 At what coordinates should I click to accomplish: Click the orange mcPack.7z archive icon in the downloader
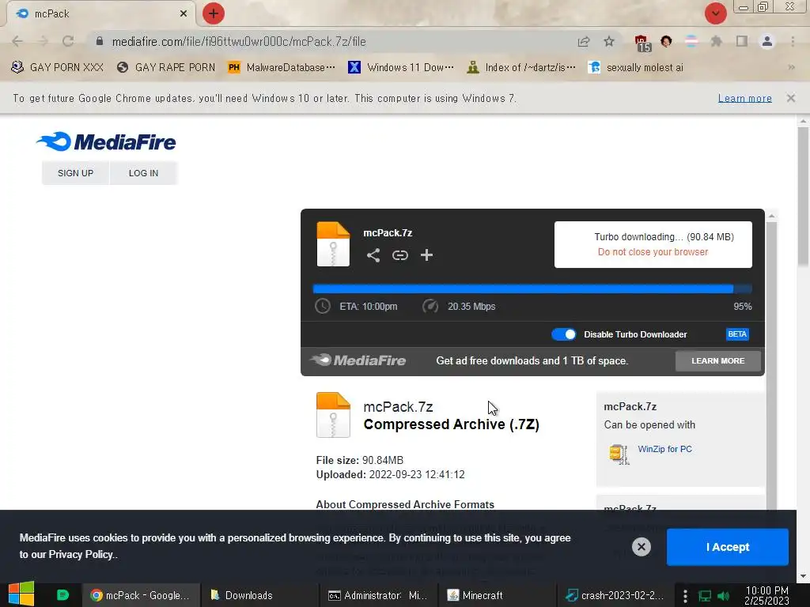pyautogui.click(x=333, y=244)
